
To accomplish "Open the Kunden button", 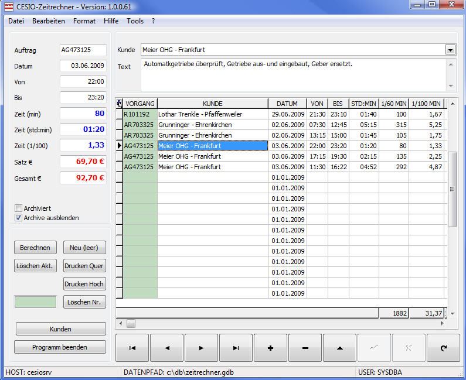I will click(60, 329).
